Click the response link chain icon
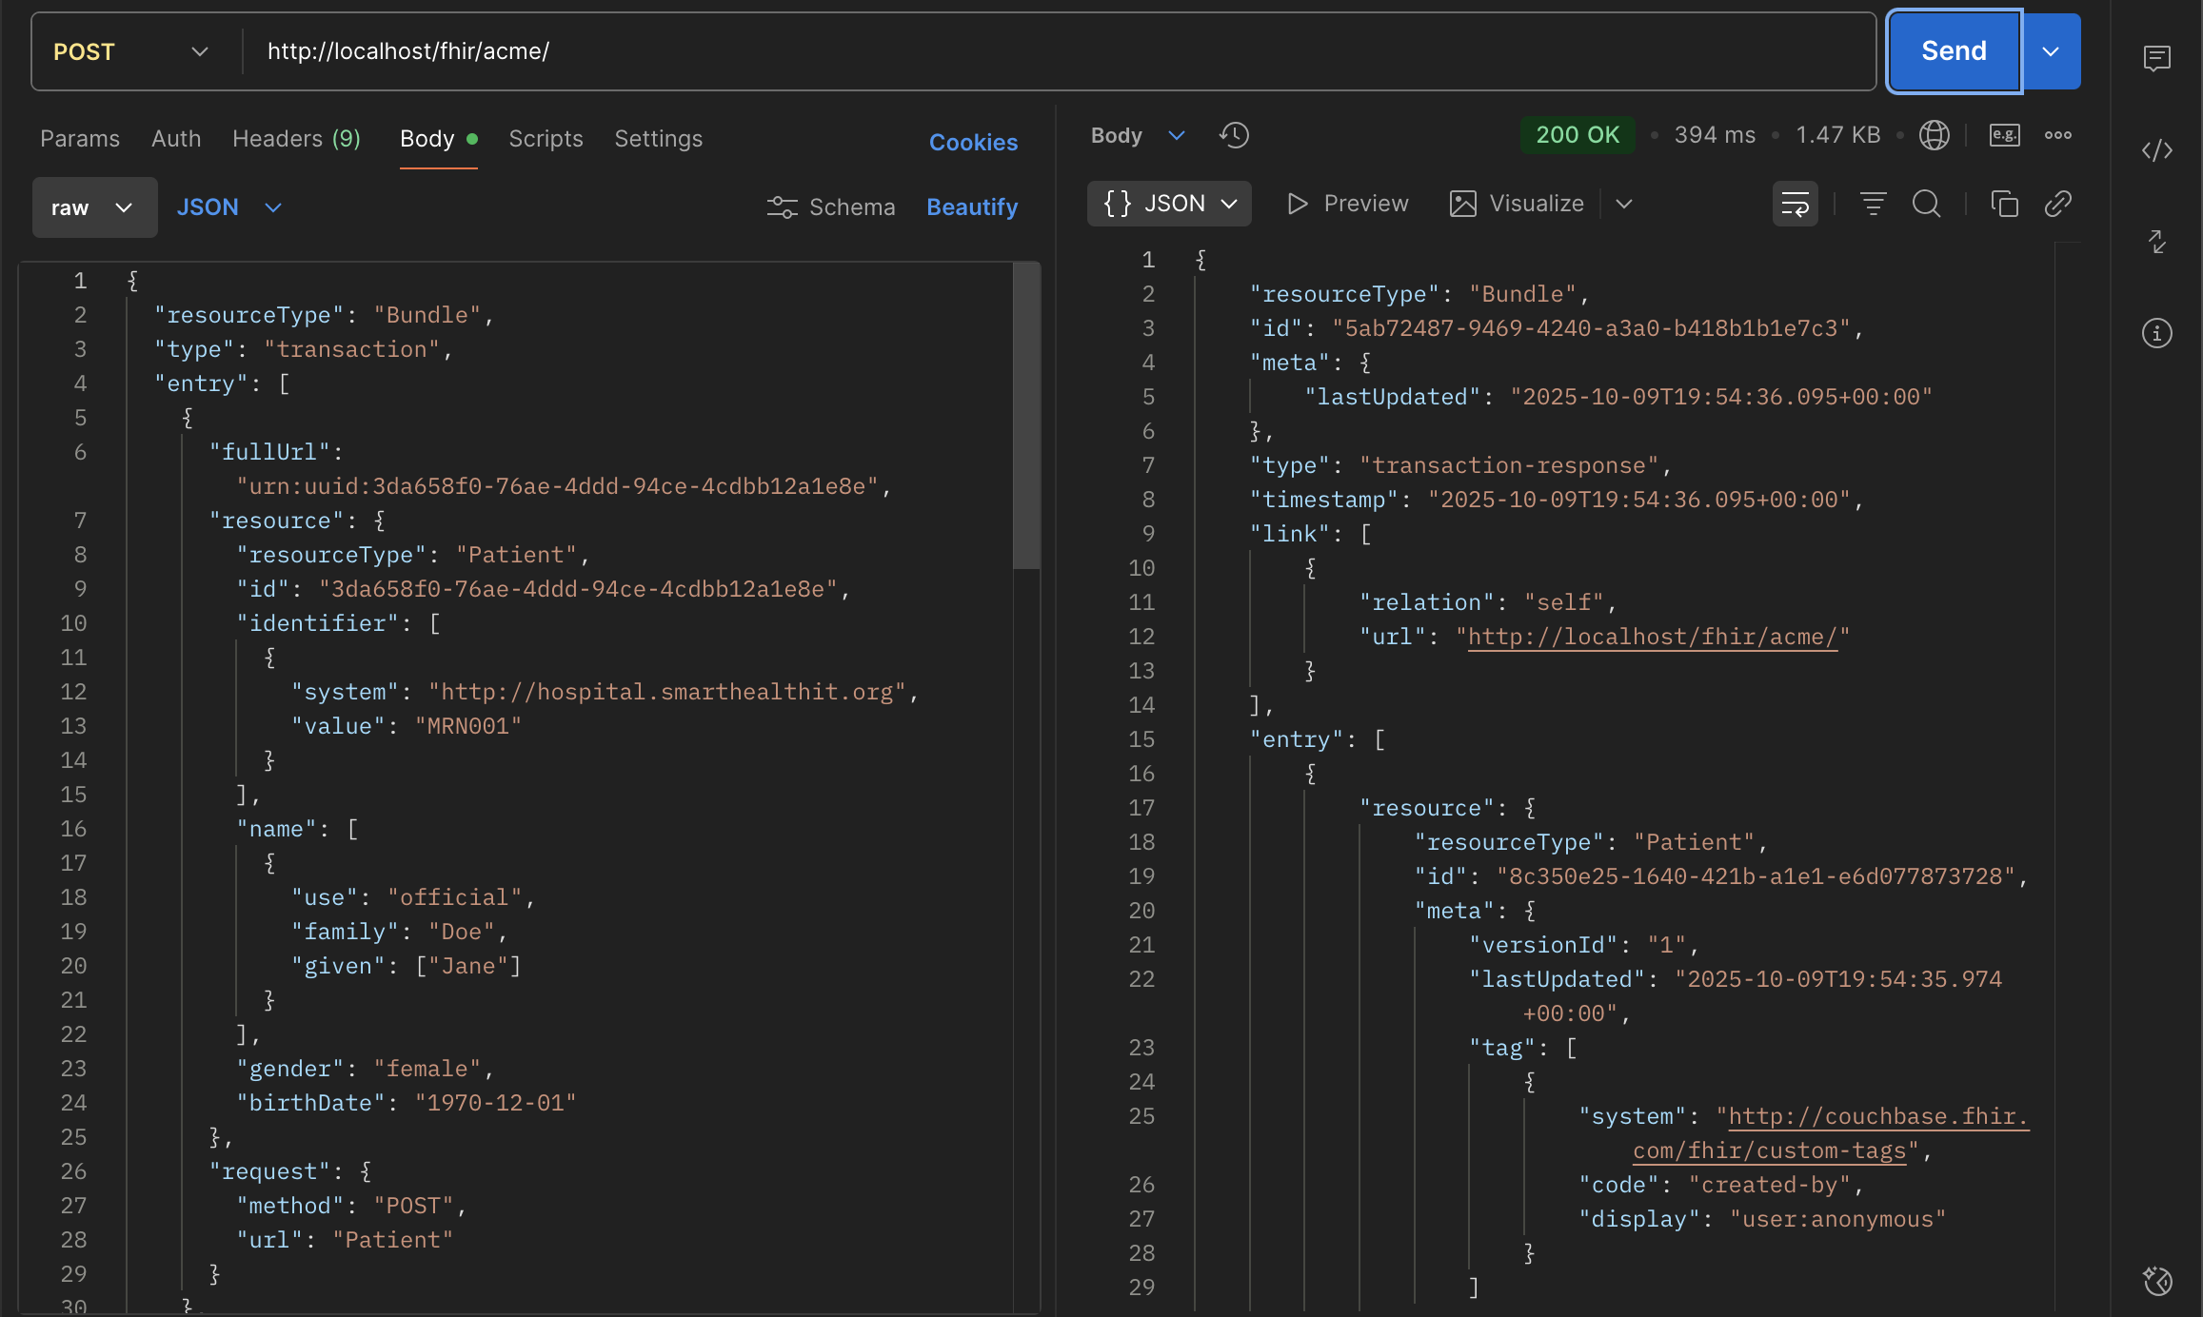 click(2058, 204)
